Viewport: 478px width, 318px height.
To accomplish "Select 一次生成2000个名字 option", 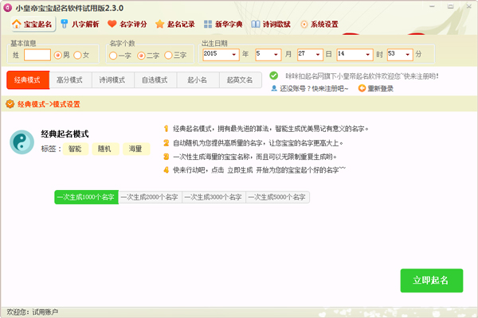I will tap(150, 197).
